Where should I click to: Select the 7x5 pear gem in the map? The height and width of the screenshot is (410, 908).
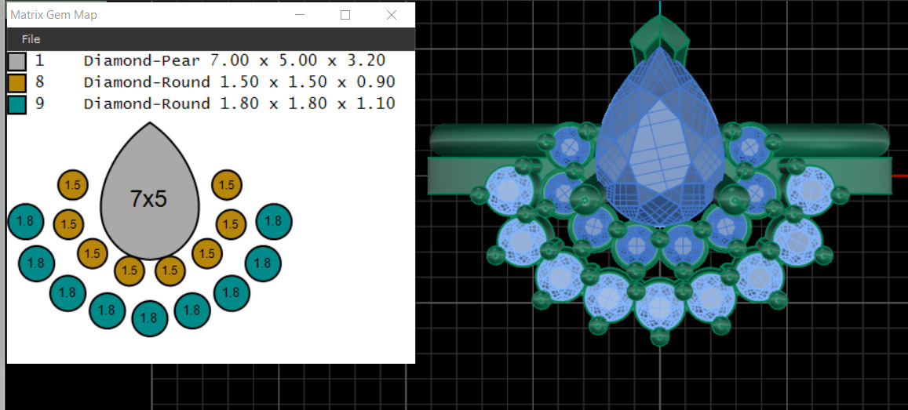[x=149, y=190]
